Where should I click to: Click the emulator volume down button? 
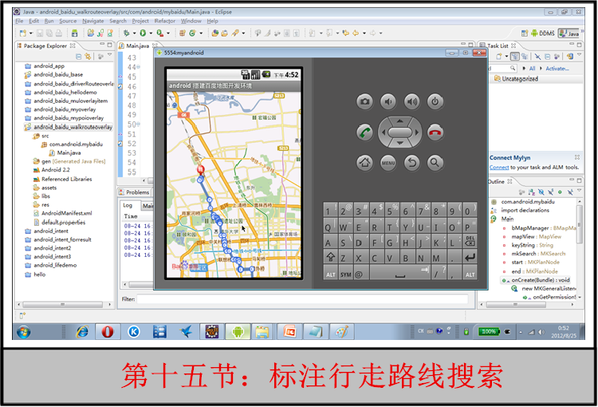(x=388, y=102)
